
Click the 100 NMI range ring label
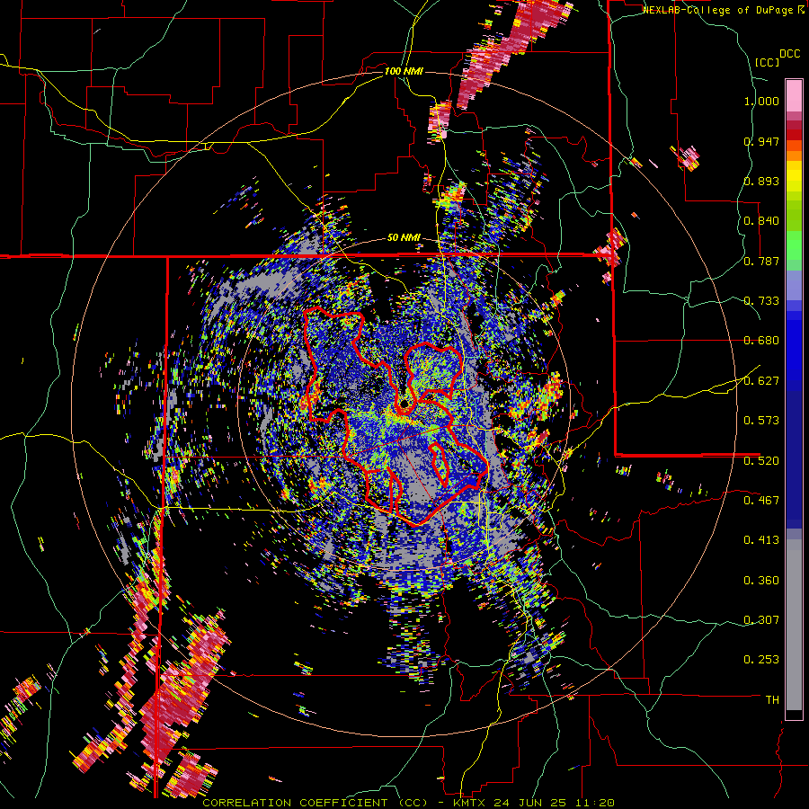point(404,71)
